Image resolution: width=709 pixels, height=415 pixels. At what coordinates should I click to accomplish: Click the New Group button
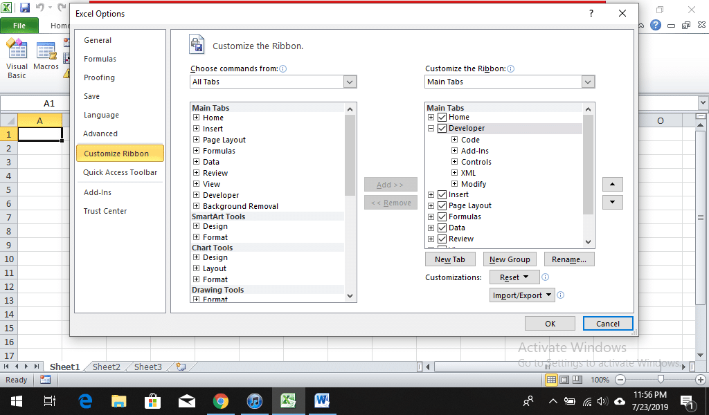510,259
